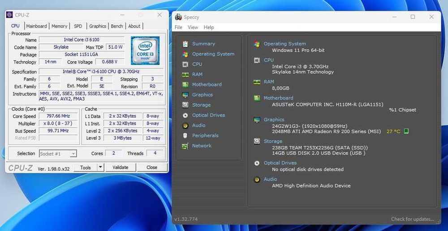Click the Operating System Windows flag sidebar icon
Screen dimensions: 448x231
185,54
